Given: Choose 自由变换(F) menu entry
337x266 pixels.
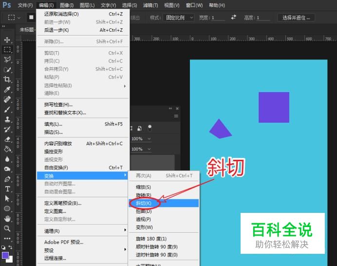Looking at the screenshot, I should click(x=83, y=168).
